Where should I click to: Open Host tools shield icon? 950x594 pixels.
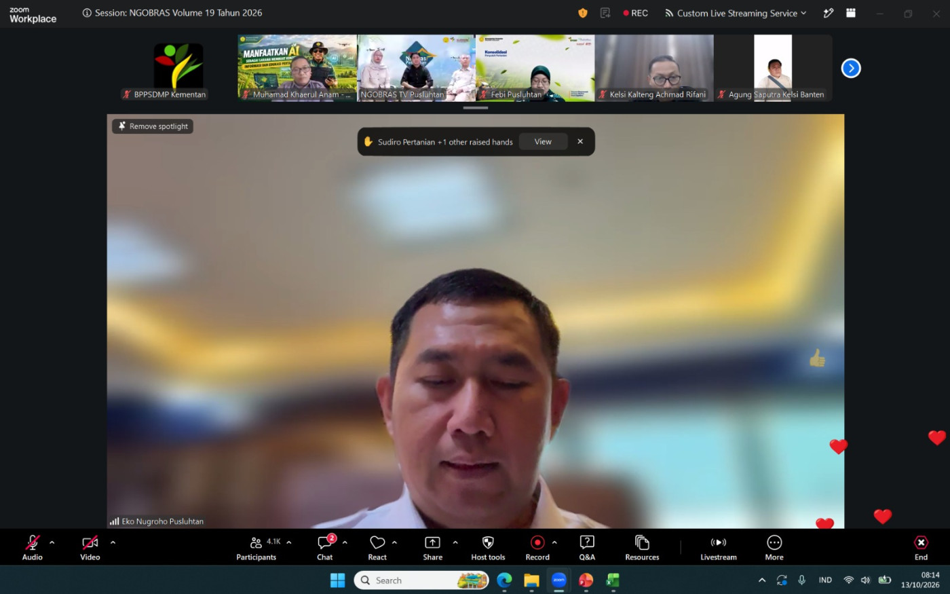point(488,548)
